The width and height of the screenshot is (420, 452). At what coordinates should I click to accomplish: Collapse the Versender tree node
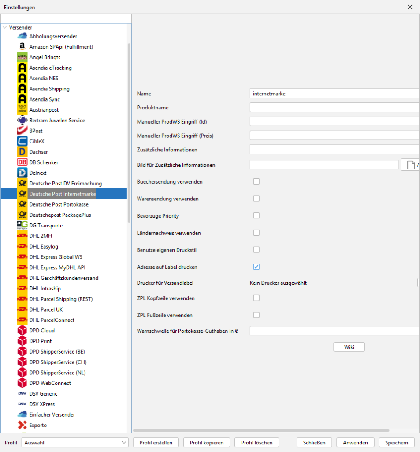pos(5,27)
